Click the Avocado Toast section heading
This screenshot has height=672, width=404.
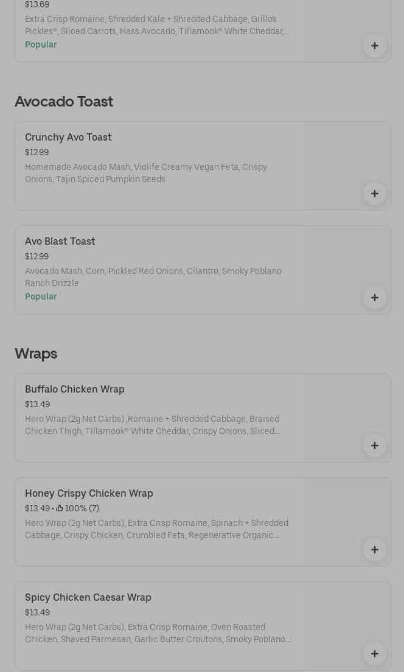64,101
